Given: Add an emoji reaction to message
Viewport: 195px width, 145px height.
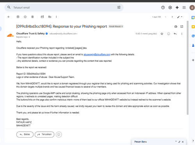Looking at the screenshot, I should [x=168, y=34].
